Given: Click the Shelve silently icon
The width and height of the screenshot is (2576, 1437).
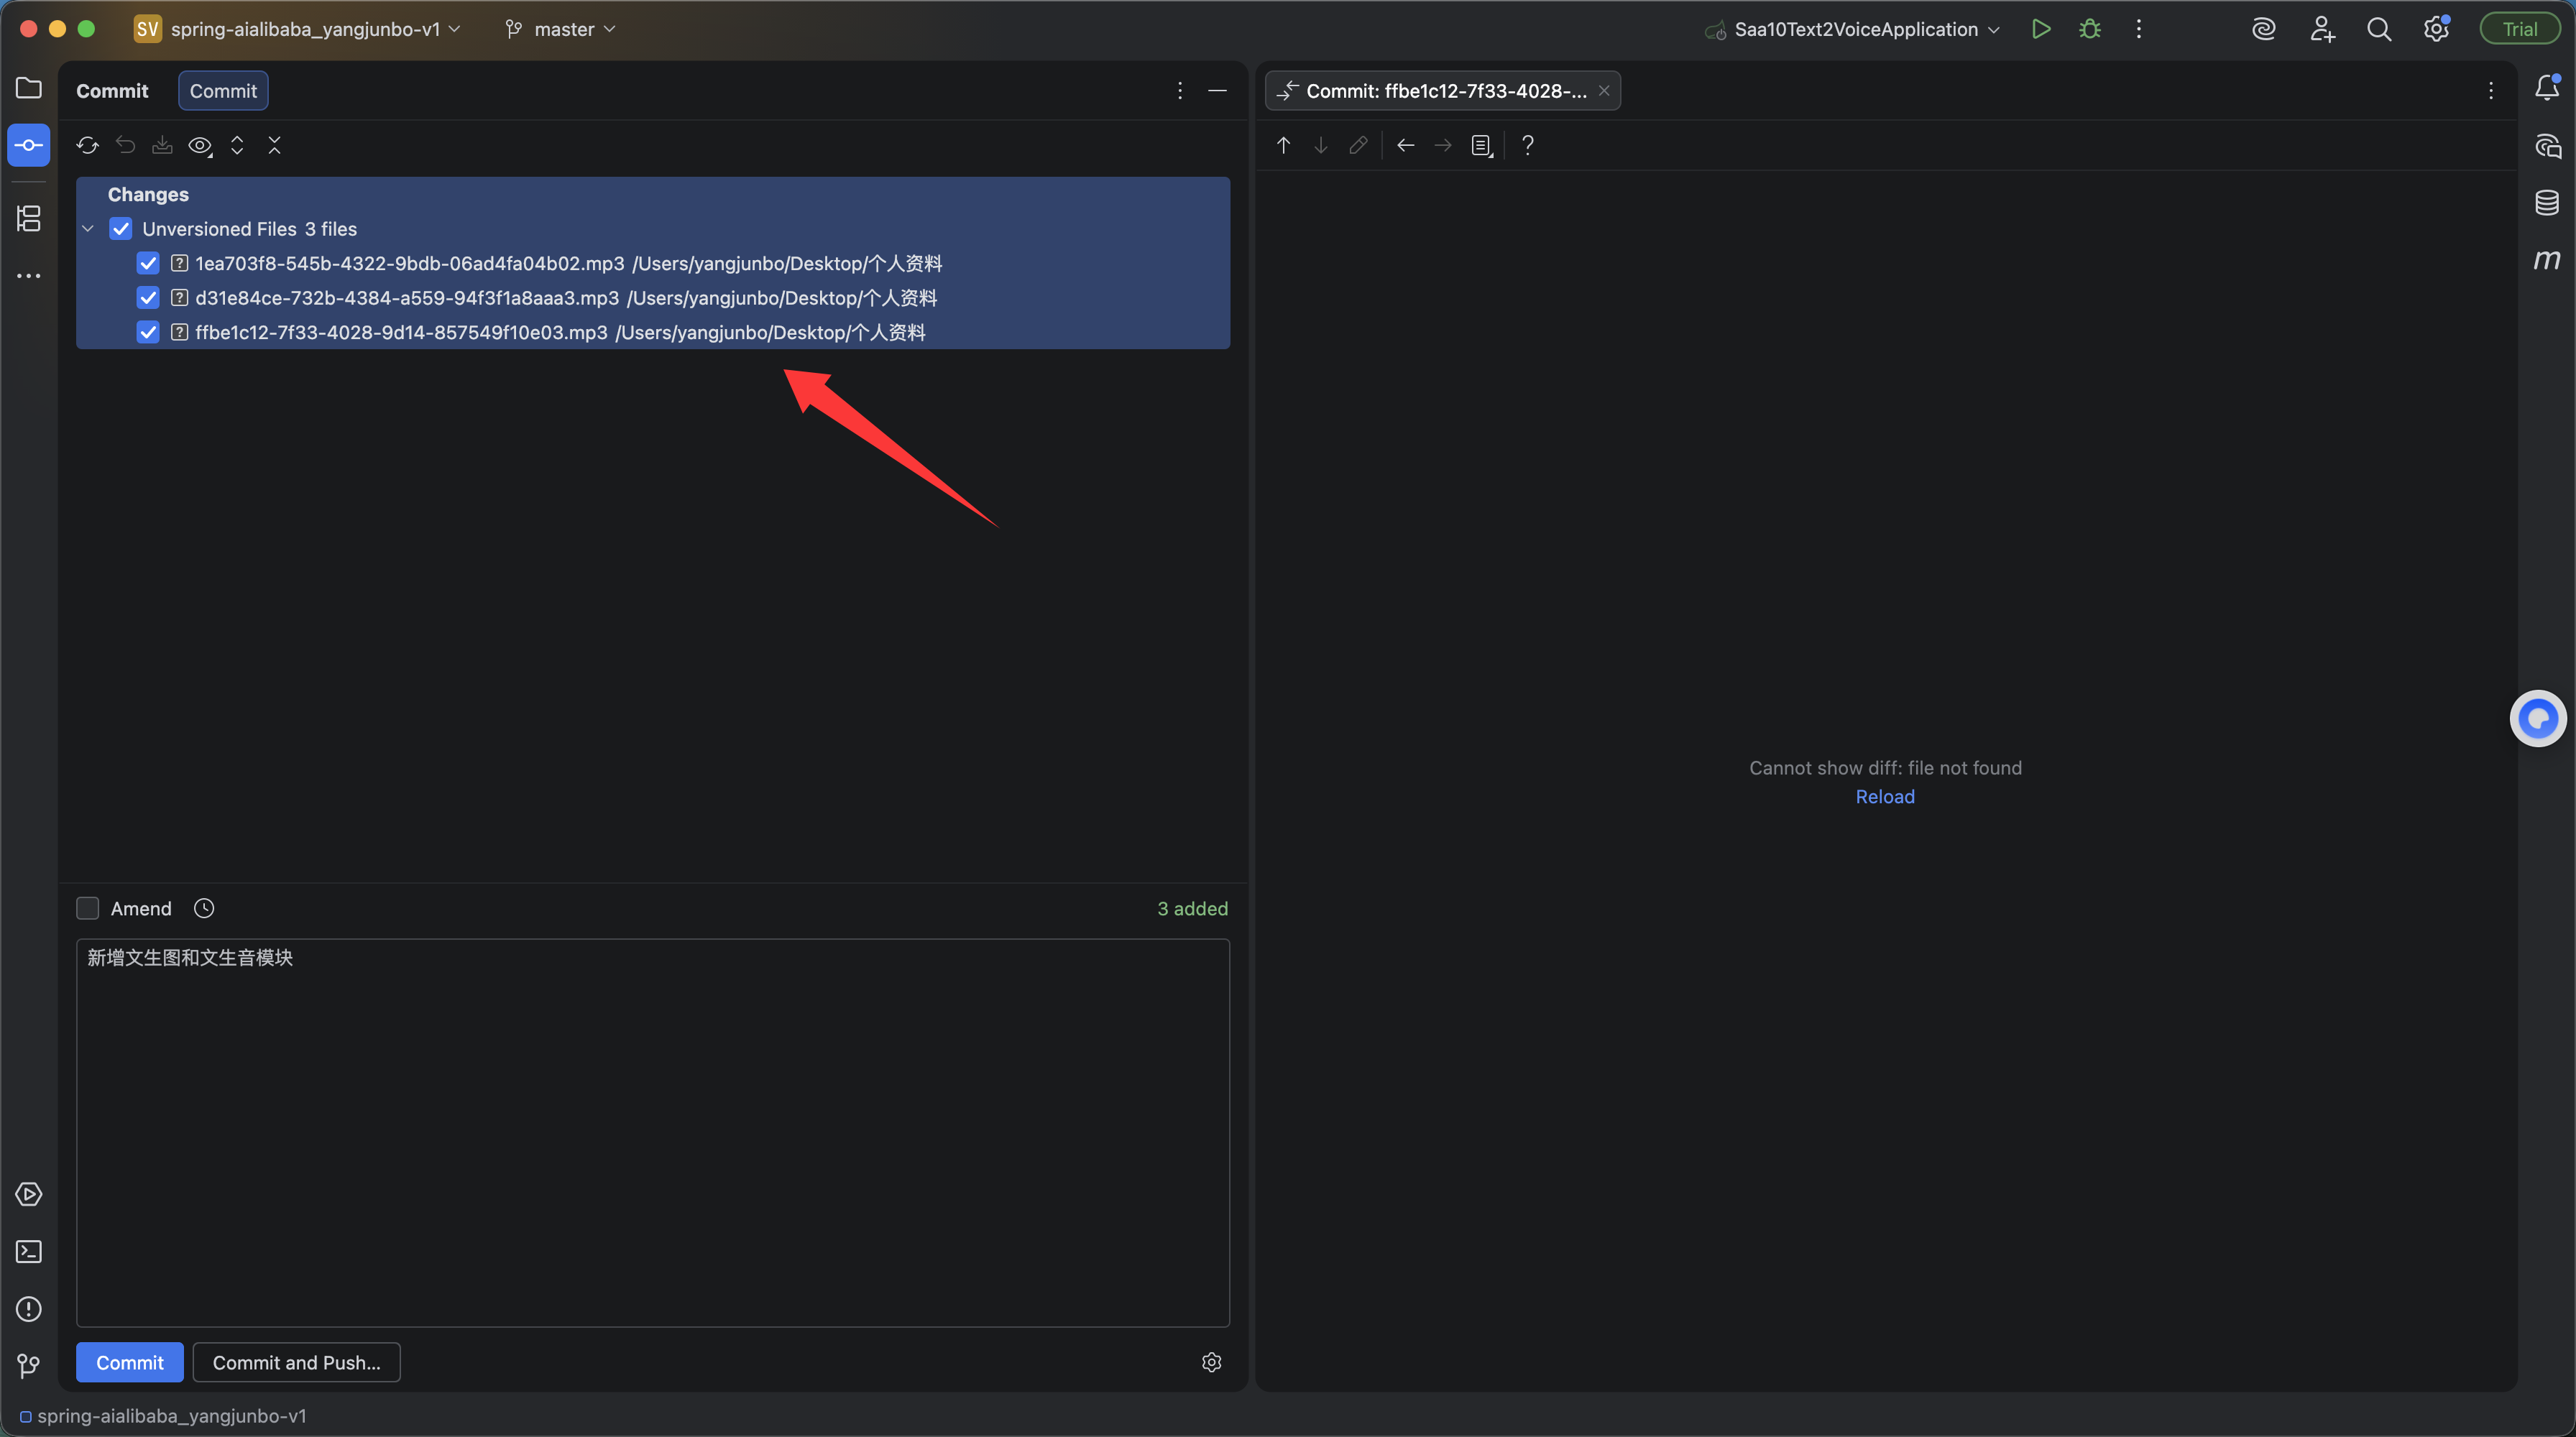Looking at the screenshot, I should tap(162, 146).
